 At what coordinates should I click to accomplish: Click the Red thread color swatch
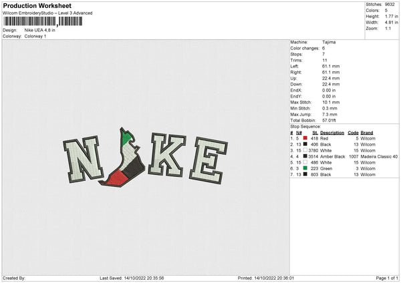pos(305,138)
